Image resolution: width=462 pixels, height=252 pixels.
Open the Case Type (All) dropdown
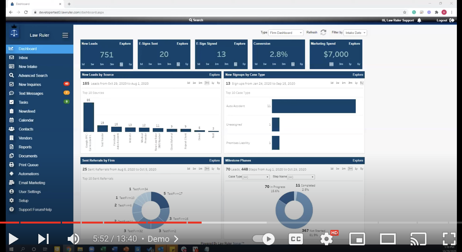pyautogui.click(x=256, y=177)
